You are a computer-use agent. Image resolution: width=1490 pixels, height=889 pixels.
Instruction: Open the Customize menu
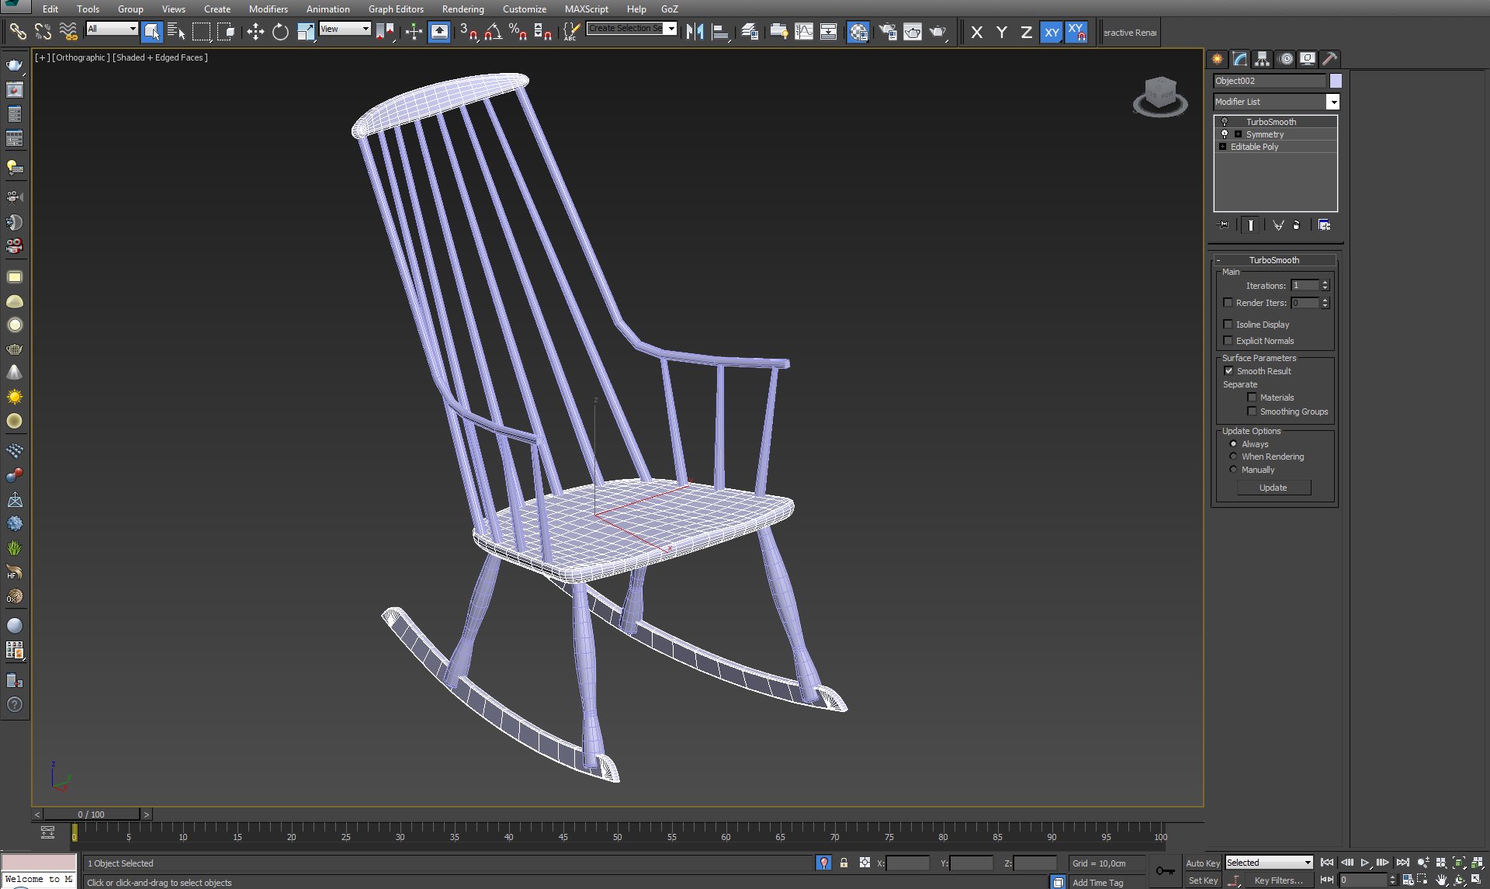(524, 9)
